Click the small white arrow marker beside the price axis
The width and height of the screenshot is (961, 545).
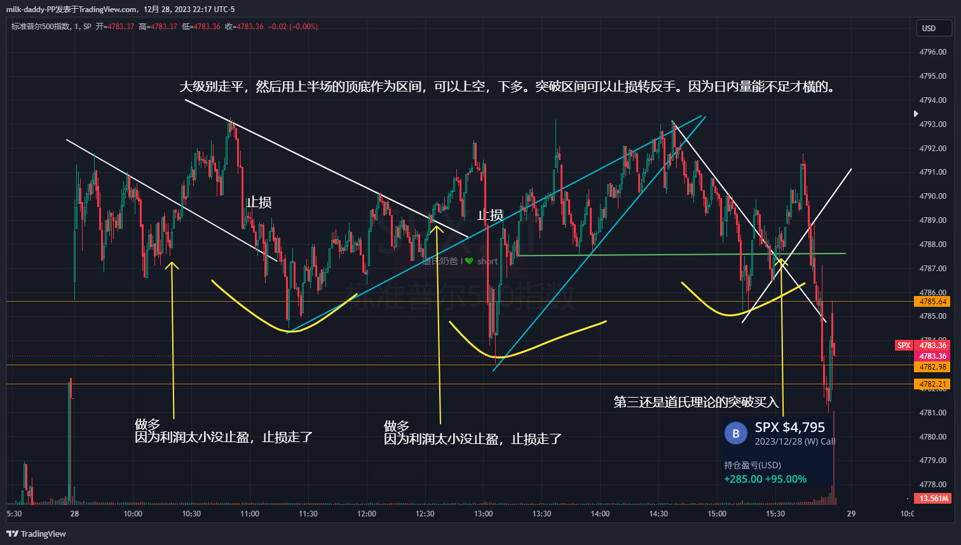click(915, 114)
